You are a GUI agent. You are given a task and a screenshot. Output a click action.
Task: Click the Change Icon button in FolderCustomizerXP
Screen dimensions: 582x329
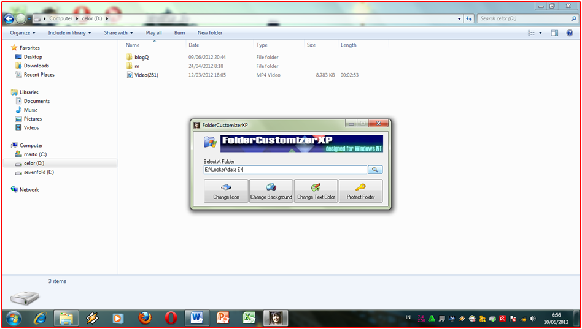pos(226,191)
